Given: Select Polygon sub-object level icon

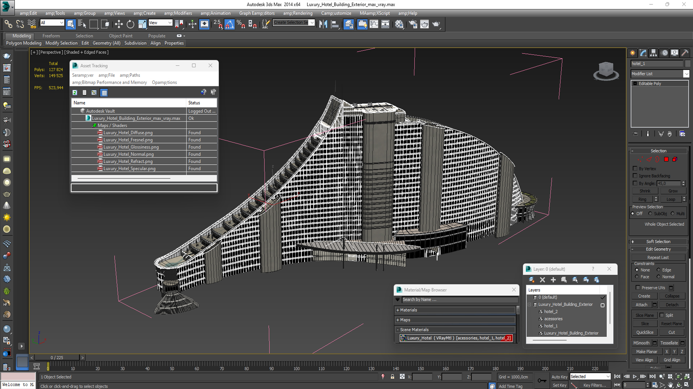Looking at the screenshot, I should (x=666, y=159).
